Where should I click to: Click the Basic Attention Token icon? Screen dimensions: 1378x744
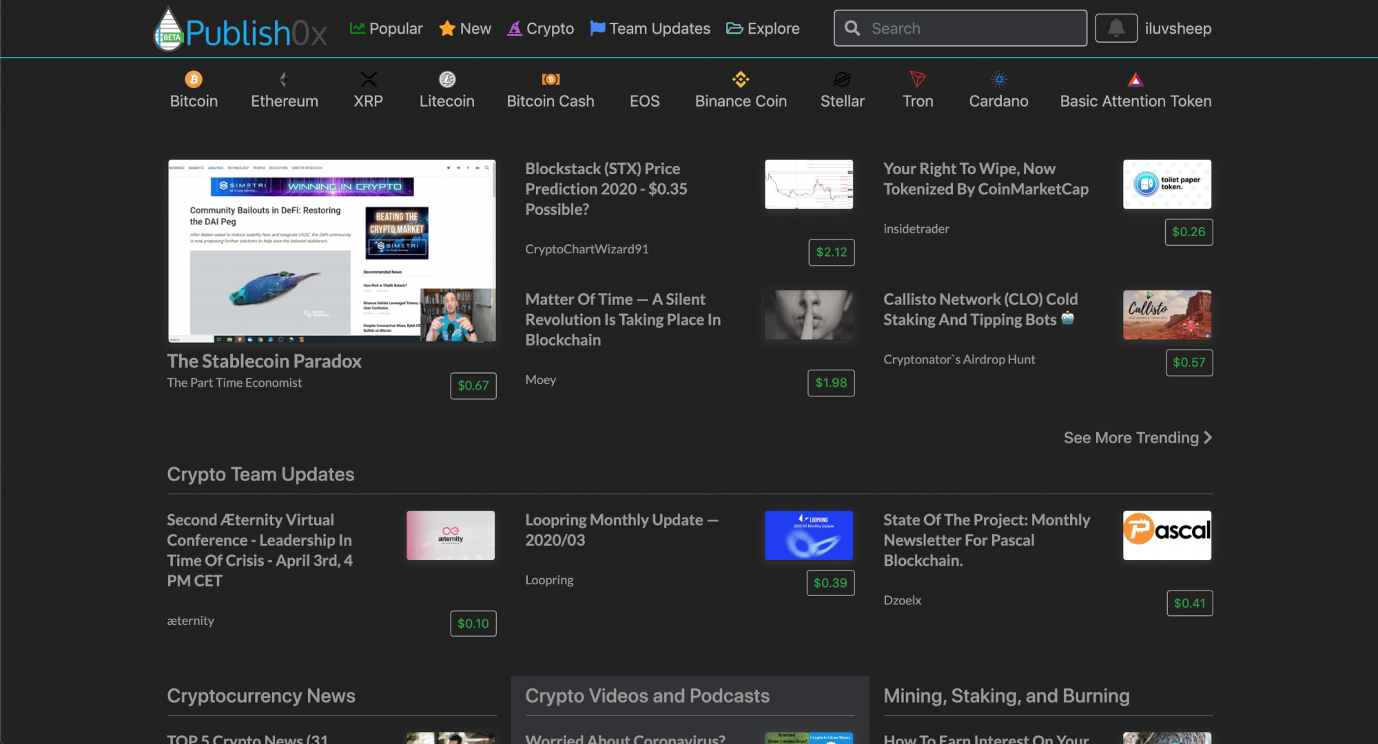coord(1135,79)
